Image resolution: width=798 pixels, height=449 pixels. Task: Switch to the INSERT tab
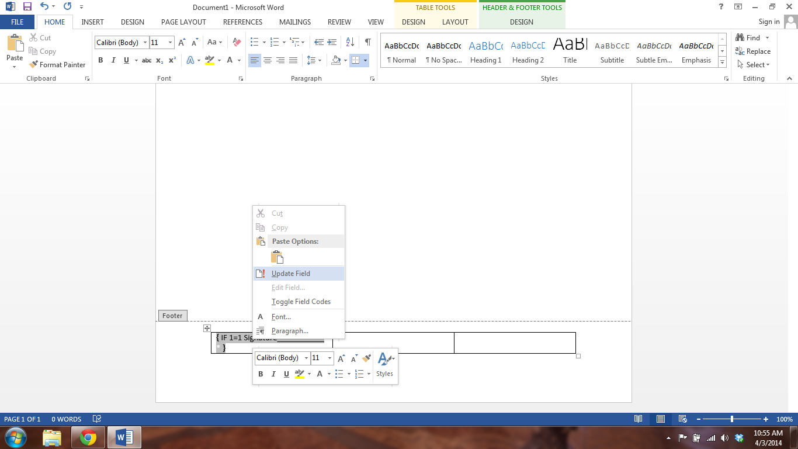(92, 22)
